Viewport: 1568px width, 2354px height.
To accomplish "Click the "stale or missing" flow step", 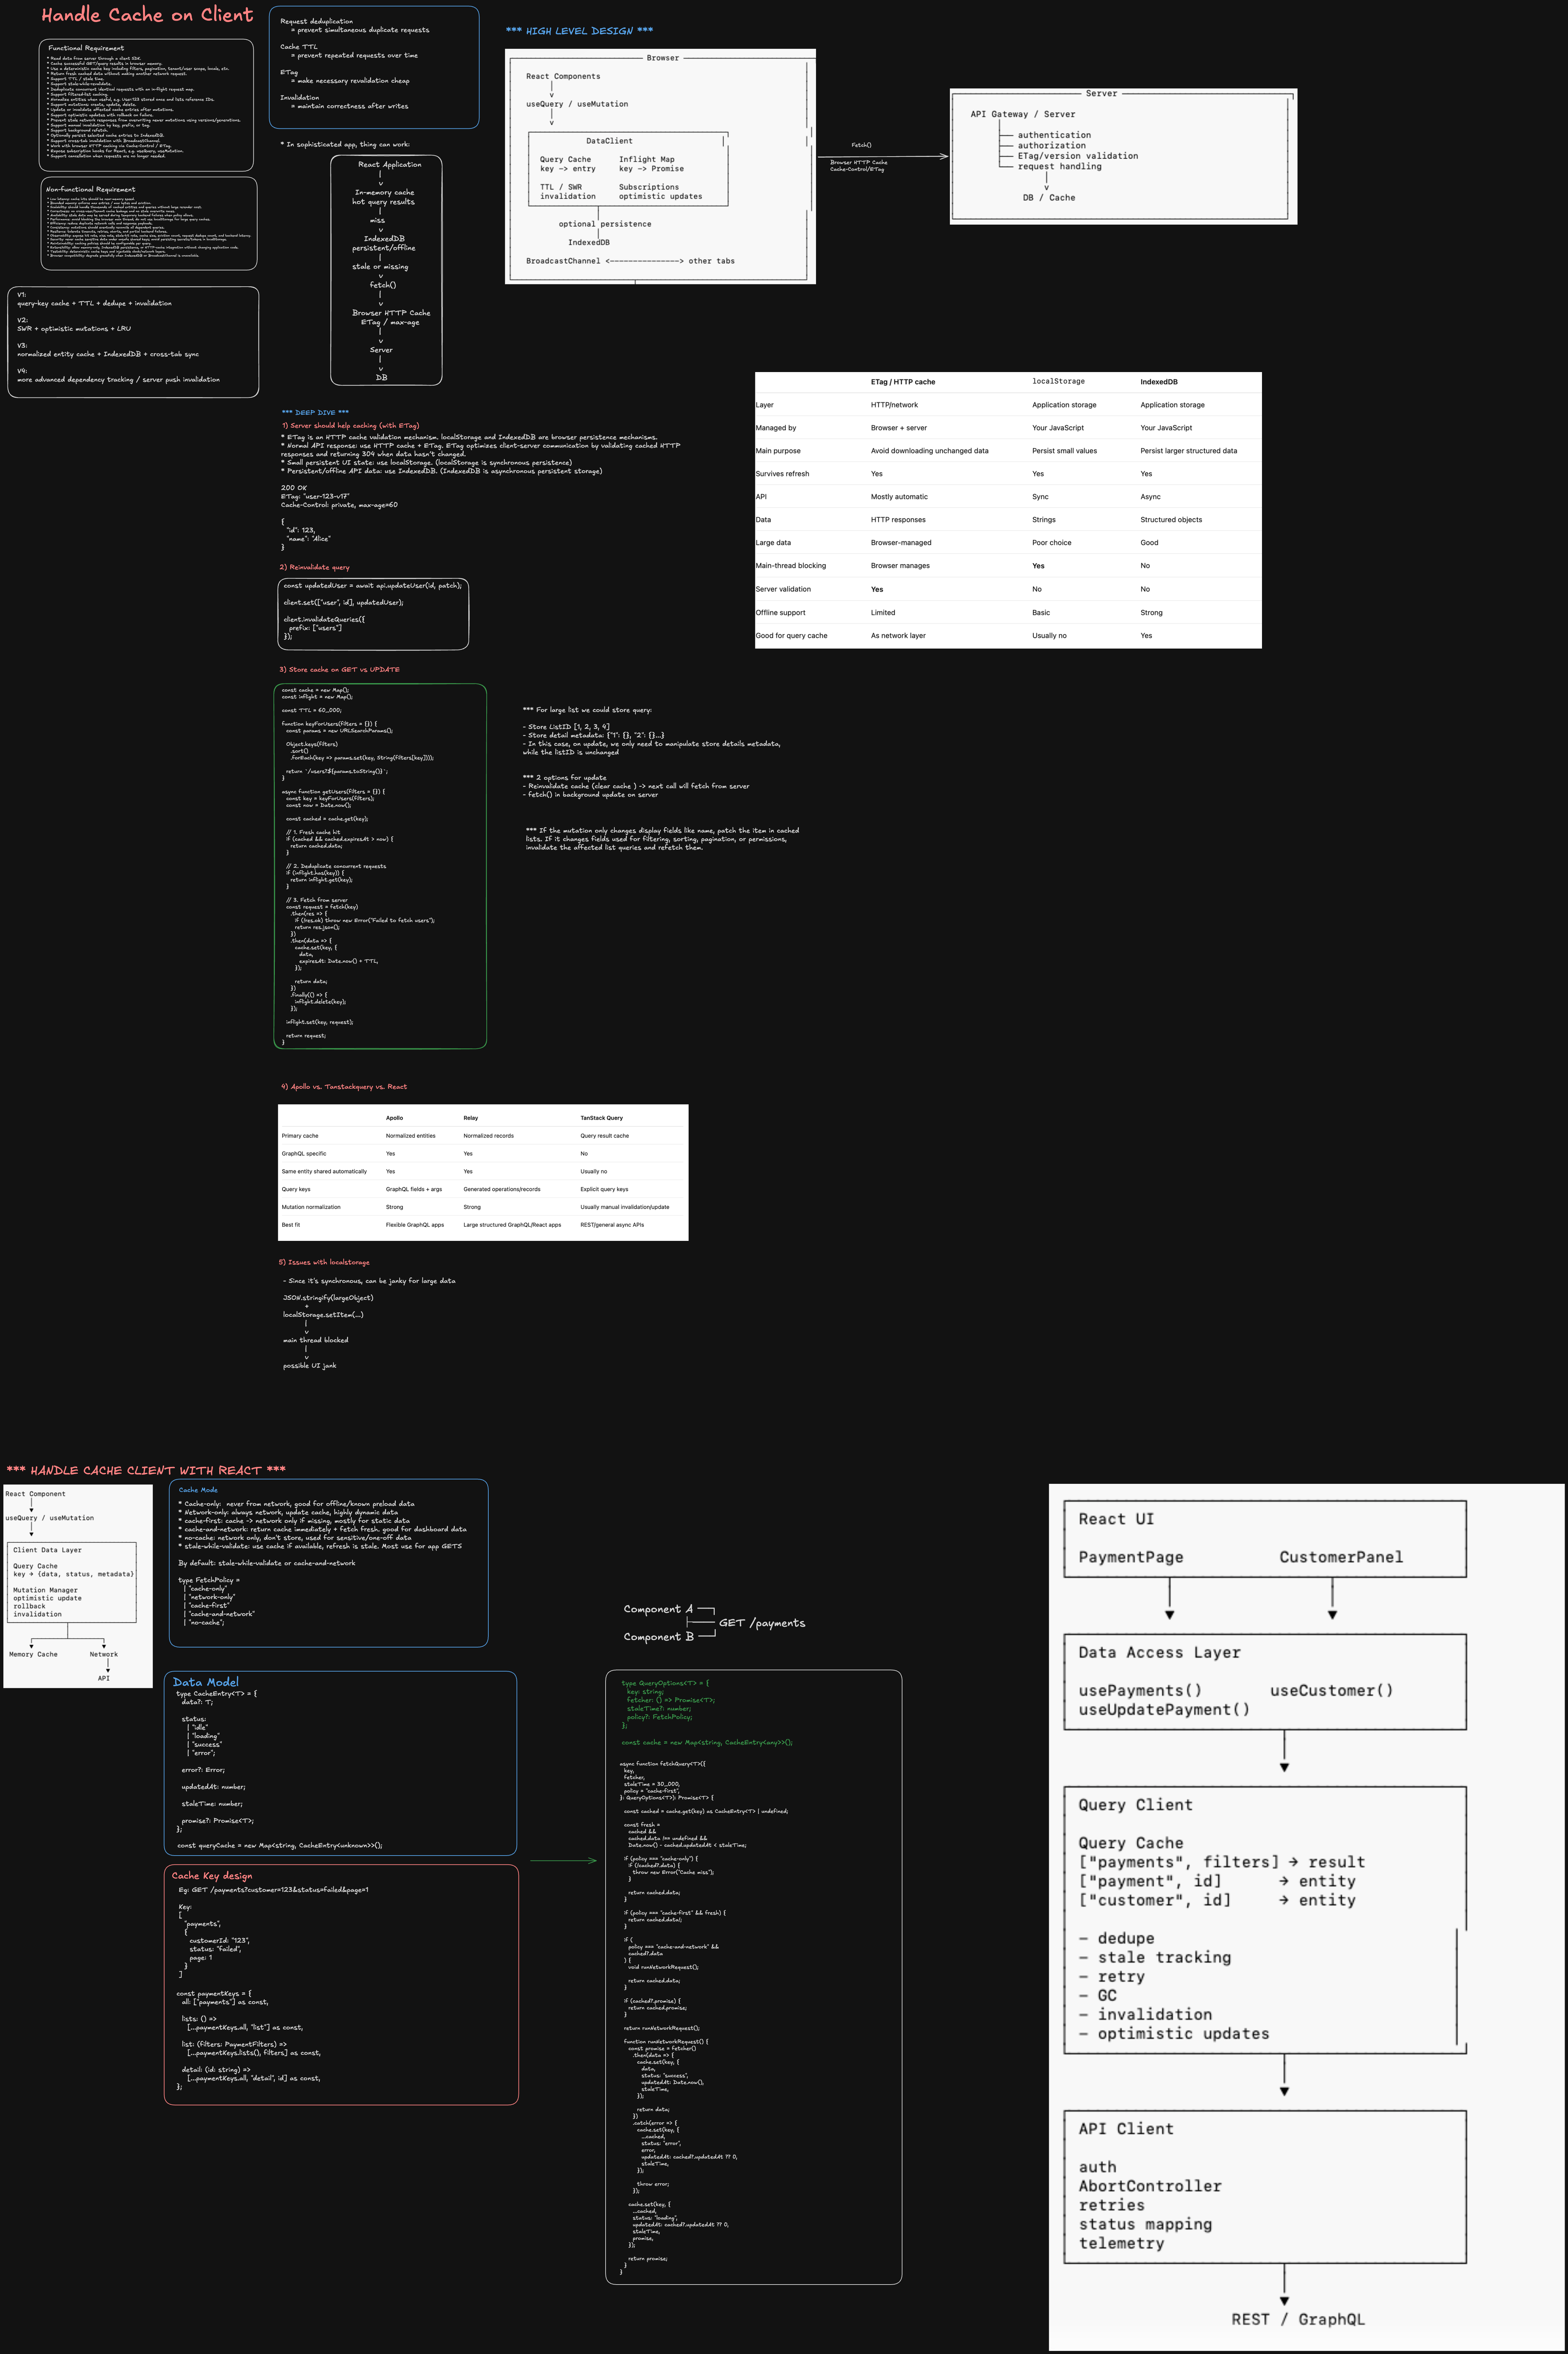I will [x=380, y=267].
